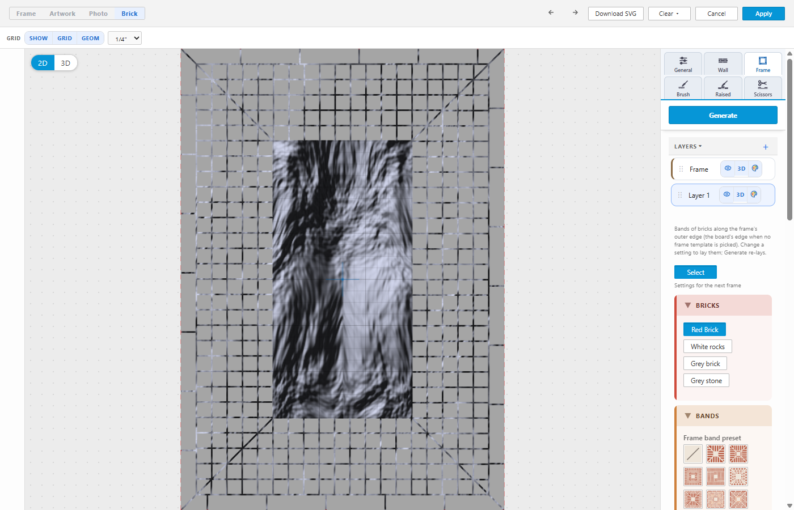This screenshot has width=794, height=510.
Task: Open the Wall tool panel
Action: click(723, 64)
